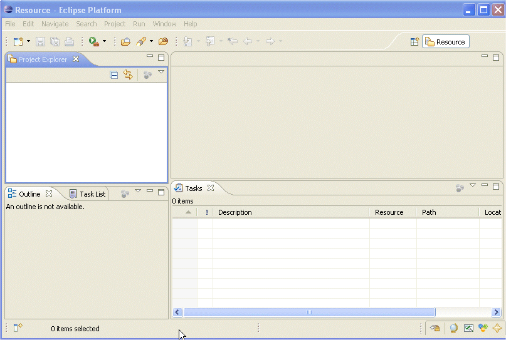Image resolution: width=506 pixels, height=340 pixels.
Task: Open the Edit menu
Action: coord(28,24)
